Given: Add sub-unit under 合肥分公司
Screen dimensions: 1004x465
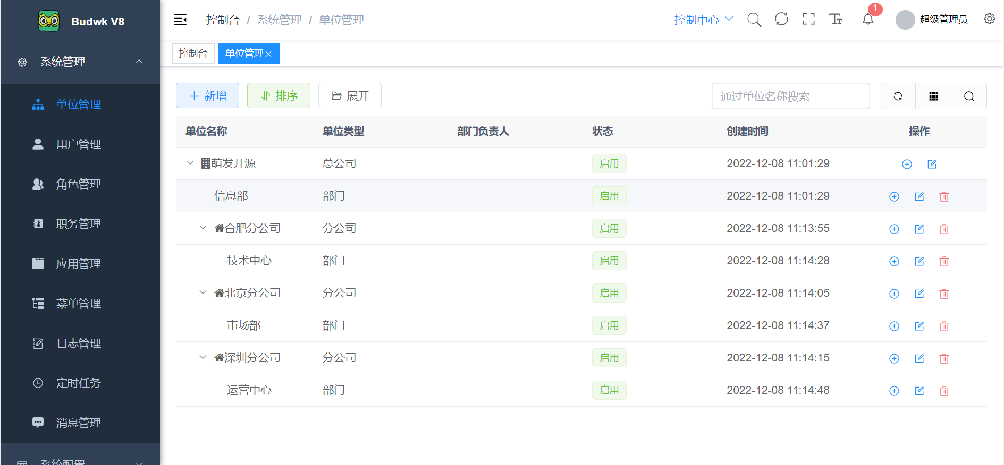Looking at the screenshot, I should (x=894, y=229).
